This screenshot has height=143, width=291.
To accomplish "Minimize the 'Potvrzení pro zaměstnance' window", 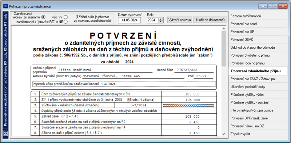I will tap(263, 6).
